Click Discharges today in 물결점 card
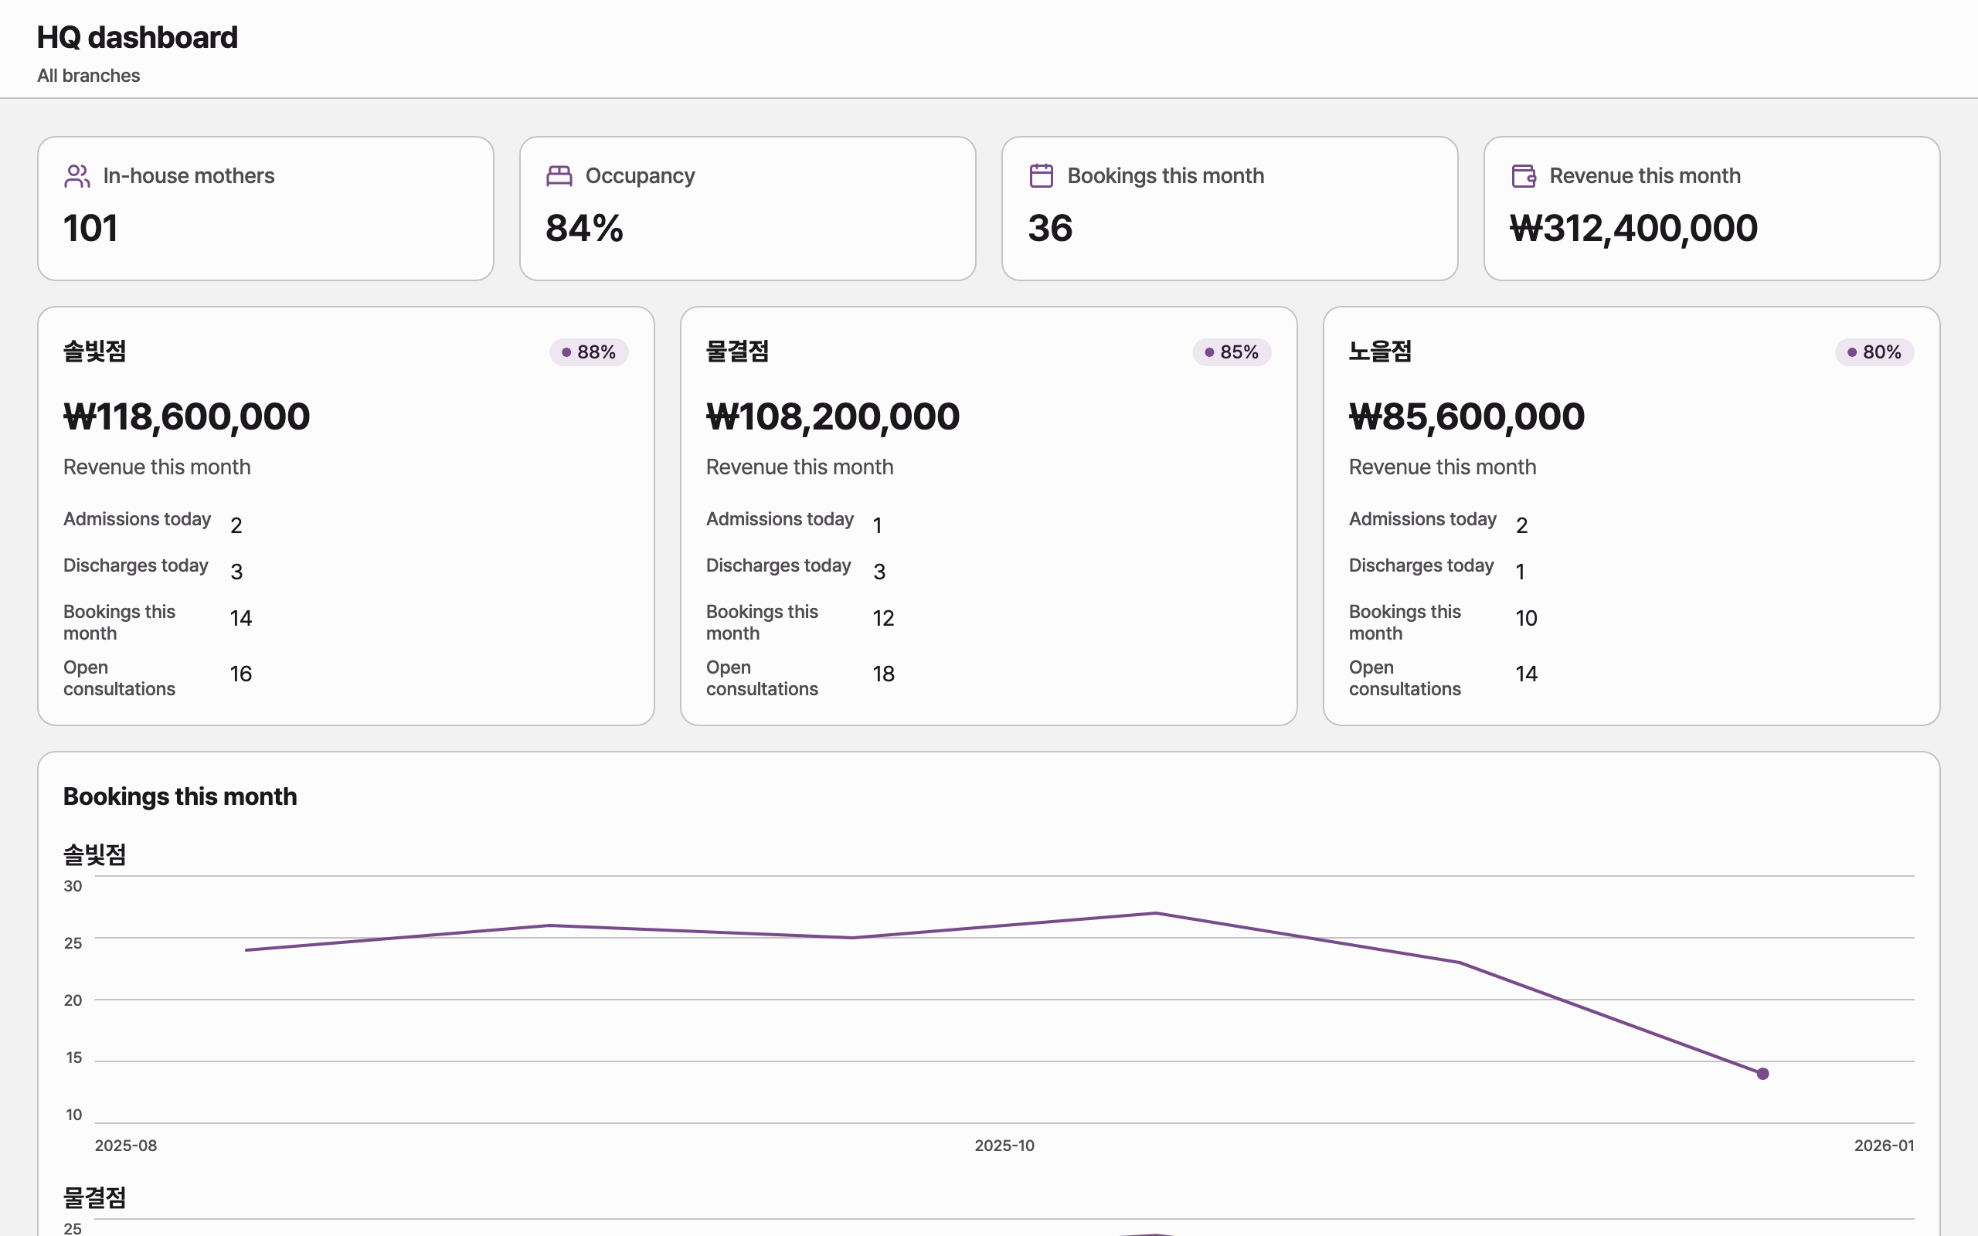The height and width of the screenshot is (1236, 1978). [x=778, y=565]
